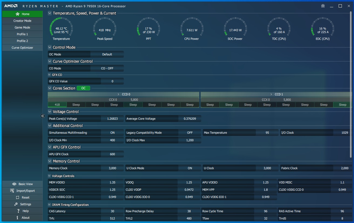The image size is (354, 223).
Task: Expand the CCD 1 core group
Action: (271, 94)
